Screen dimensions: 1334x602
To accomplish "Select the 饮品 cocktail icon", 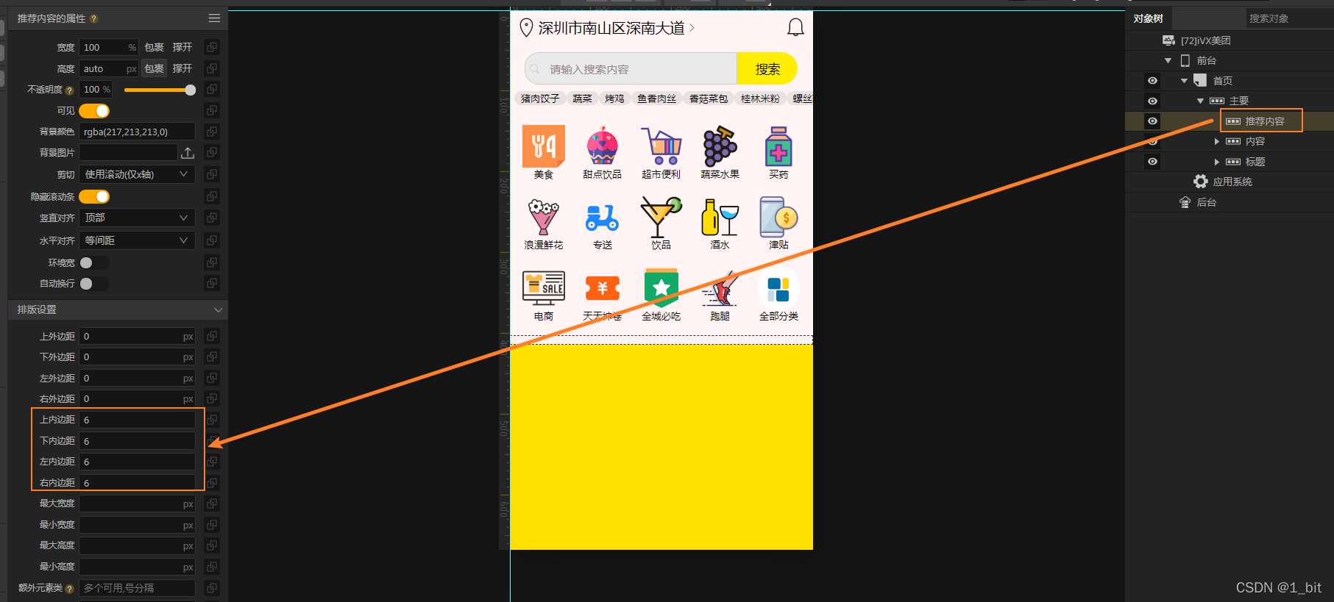I will coord(661,217).
